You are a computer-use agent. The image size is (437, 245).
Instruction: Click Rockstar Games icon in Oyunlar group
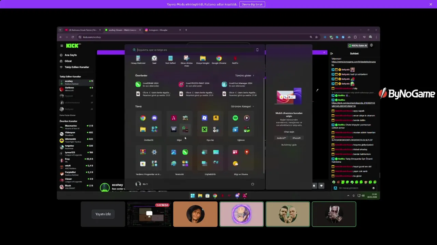(216, 118)
